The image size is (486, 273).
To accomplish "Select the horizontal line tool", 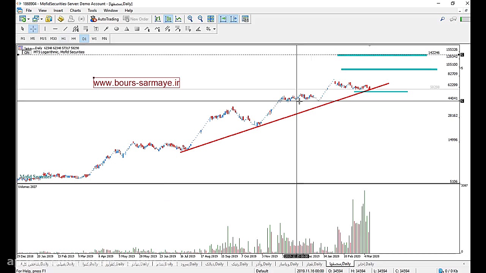I will click(x=55, y=29).
